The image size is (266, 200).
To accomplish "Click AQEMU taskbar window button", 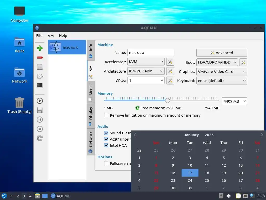I will pos(61,196).
